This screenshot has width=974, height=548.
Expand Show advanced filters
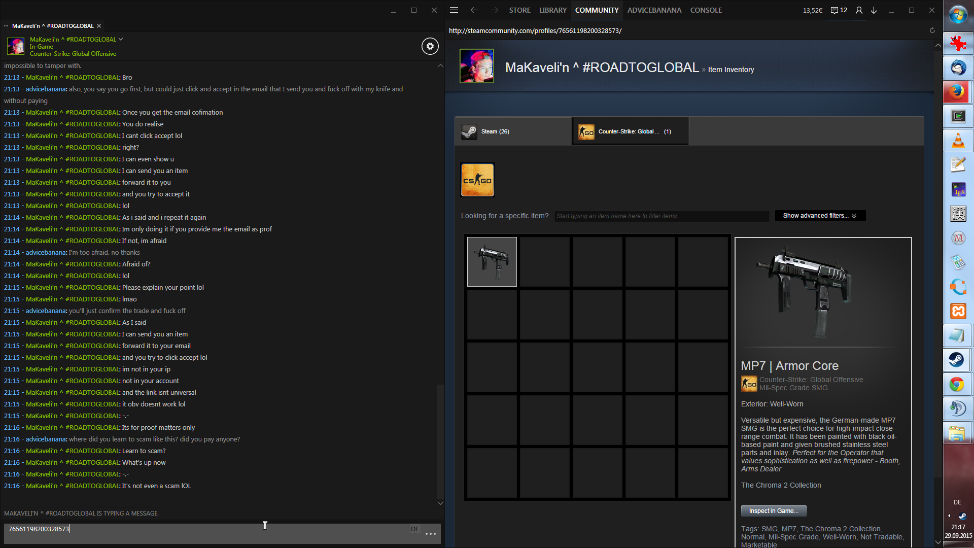point(820,216)
